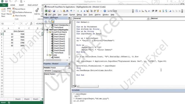Switch to Procedure View at code window bottom

pyautogui.click(x=73, y=86)
